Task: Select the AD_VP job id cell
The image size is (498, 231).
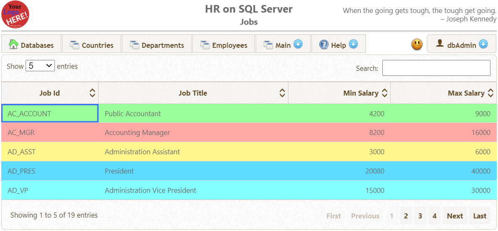Action: click(x=50, y=190)
